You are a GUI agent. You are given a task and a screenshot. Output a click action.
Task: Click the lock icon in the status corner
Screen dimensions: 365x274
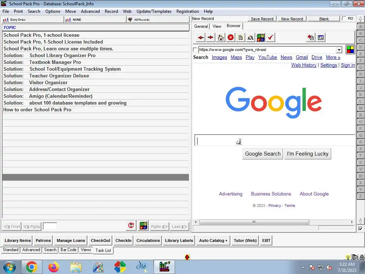point(362,257)
